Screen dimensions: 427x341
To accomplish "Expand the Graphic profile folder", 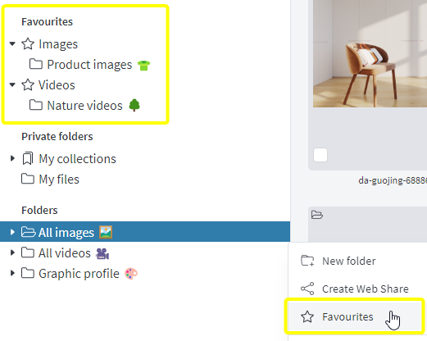I will pyautogui.click(x=12, y=273).
